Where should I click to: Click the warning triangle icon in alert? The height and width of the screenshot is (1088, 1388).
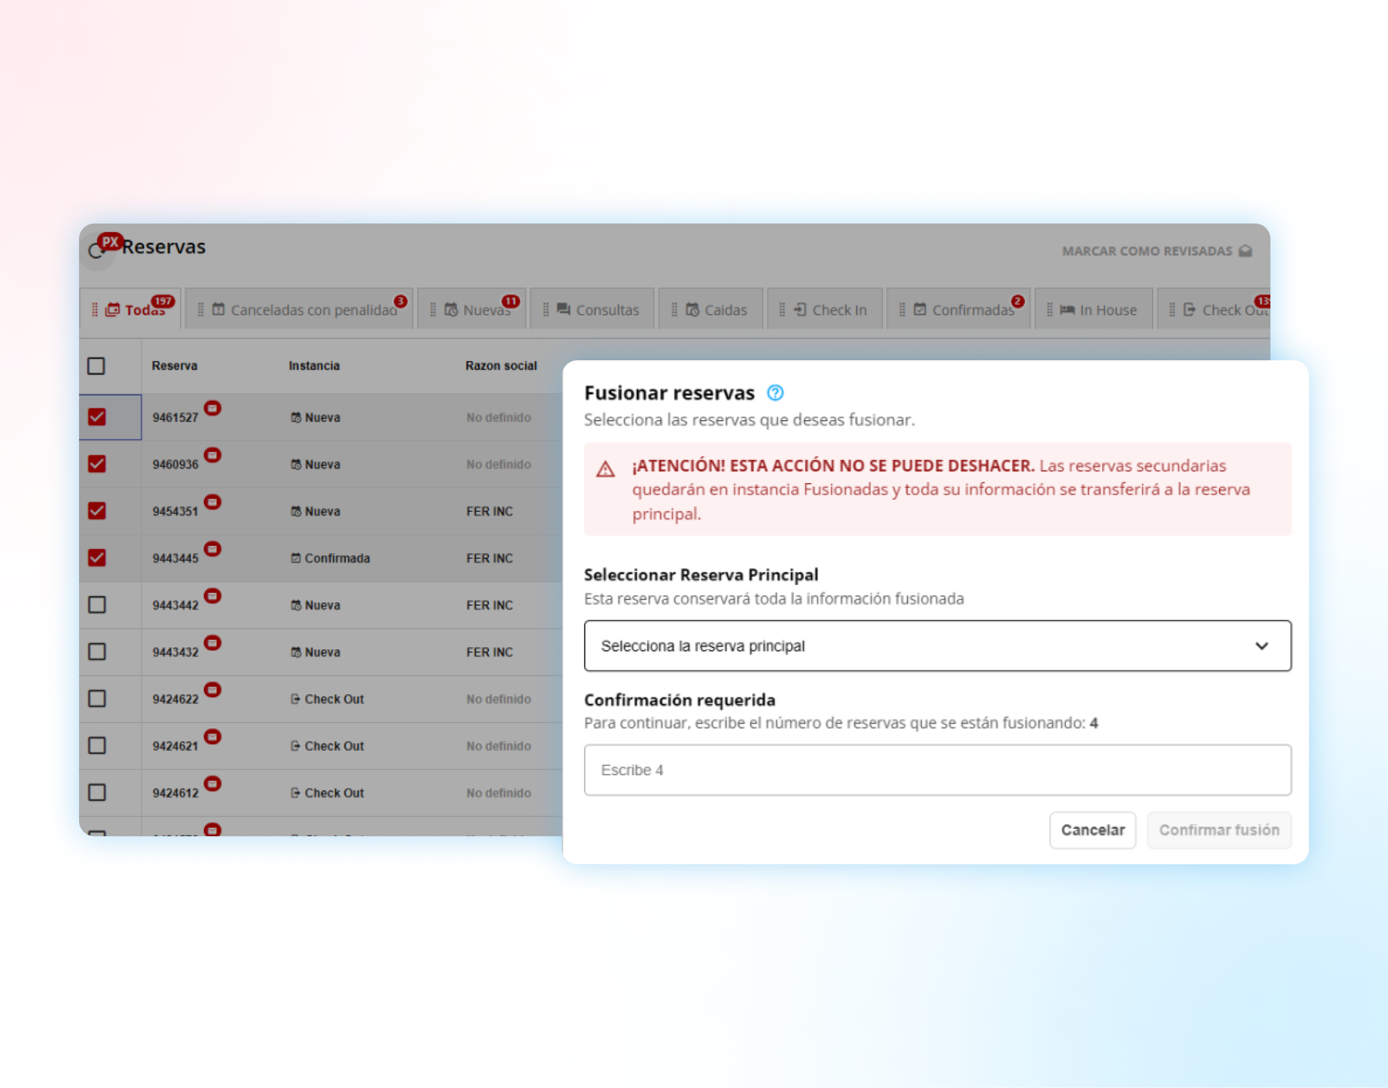point(605,469)
